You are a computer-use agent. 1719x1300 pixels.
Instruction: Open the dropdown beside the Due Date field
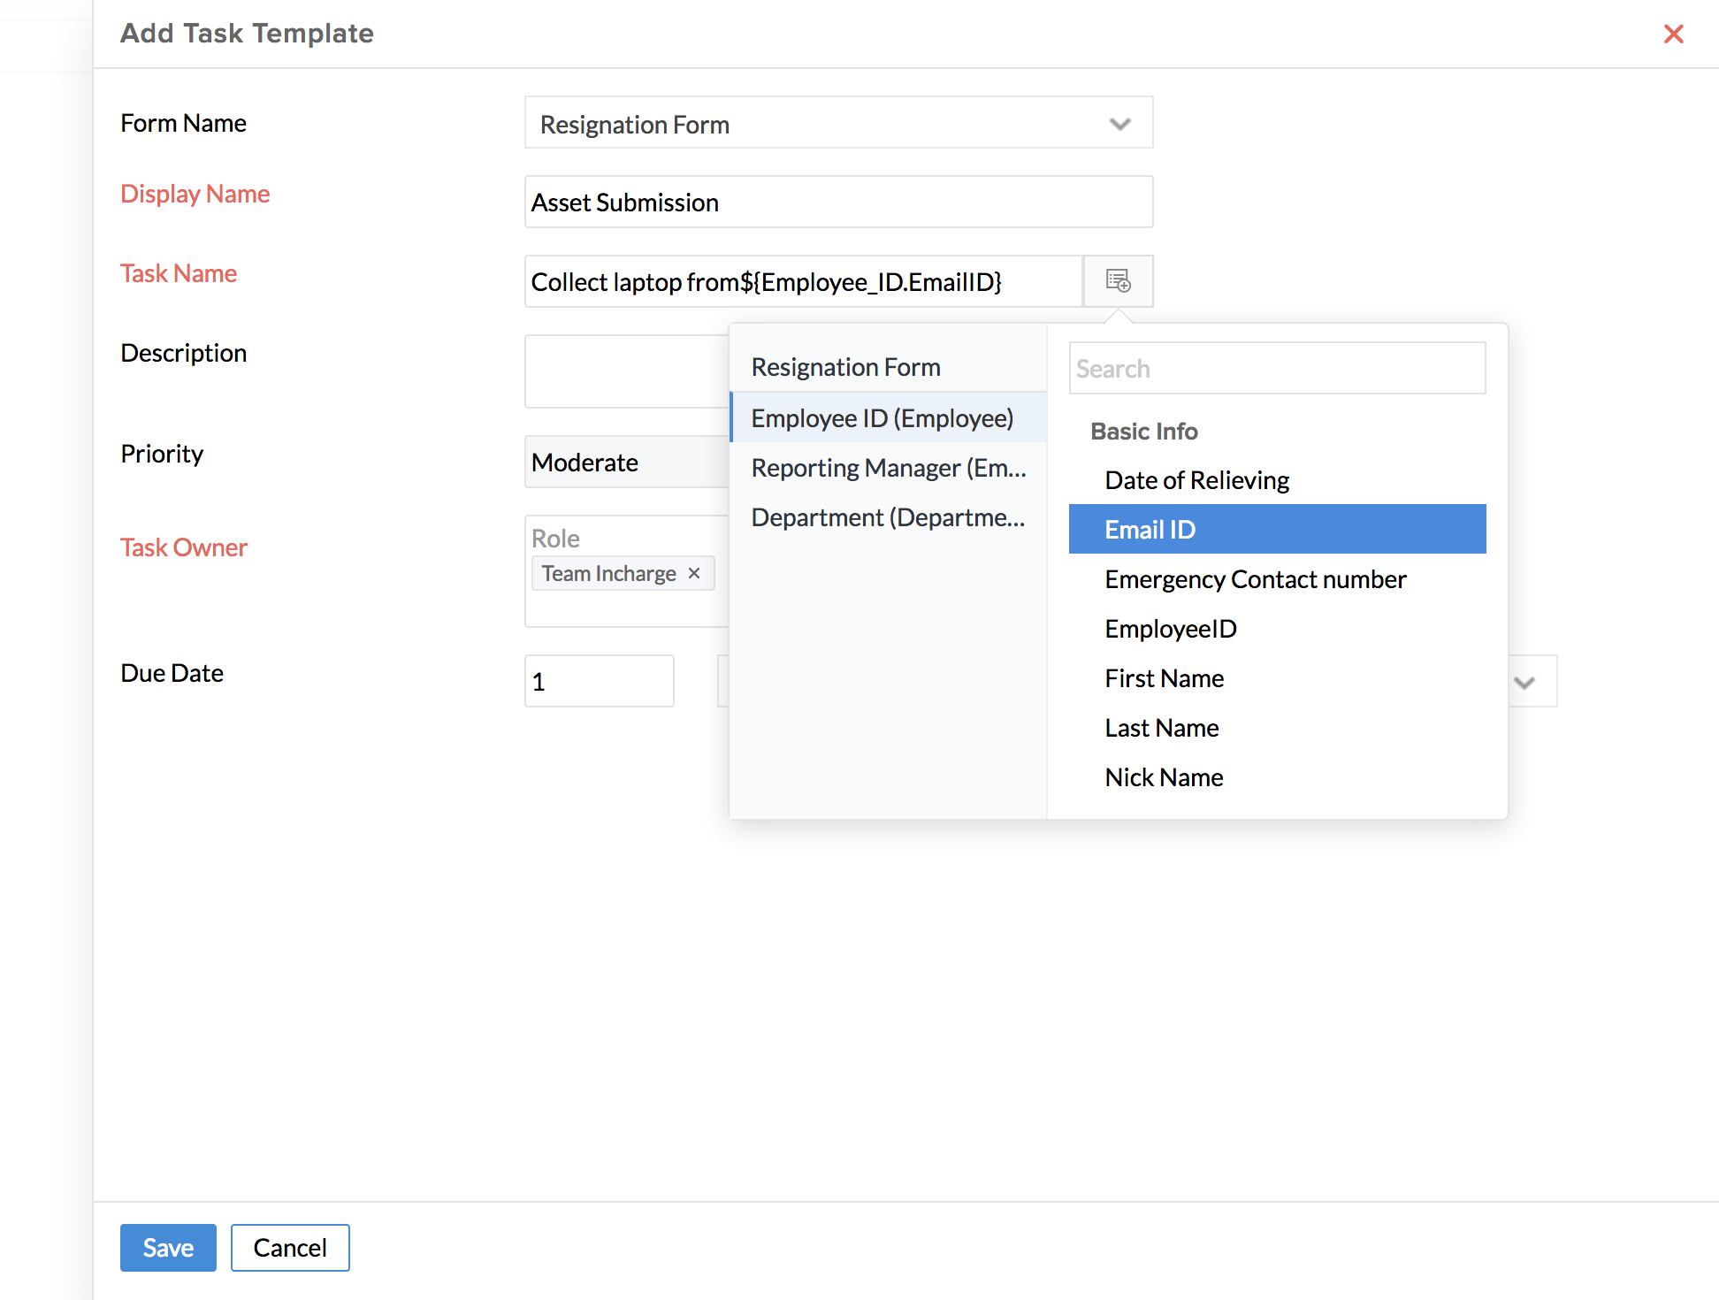click(x=1524, y=682)
